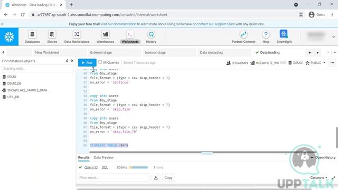
Task: View the SQL link
Action: pos(105,167)
